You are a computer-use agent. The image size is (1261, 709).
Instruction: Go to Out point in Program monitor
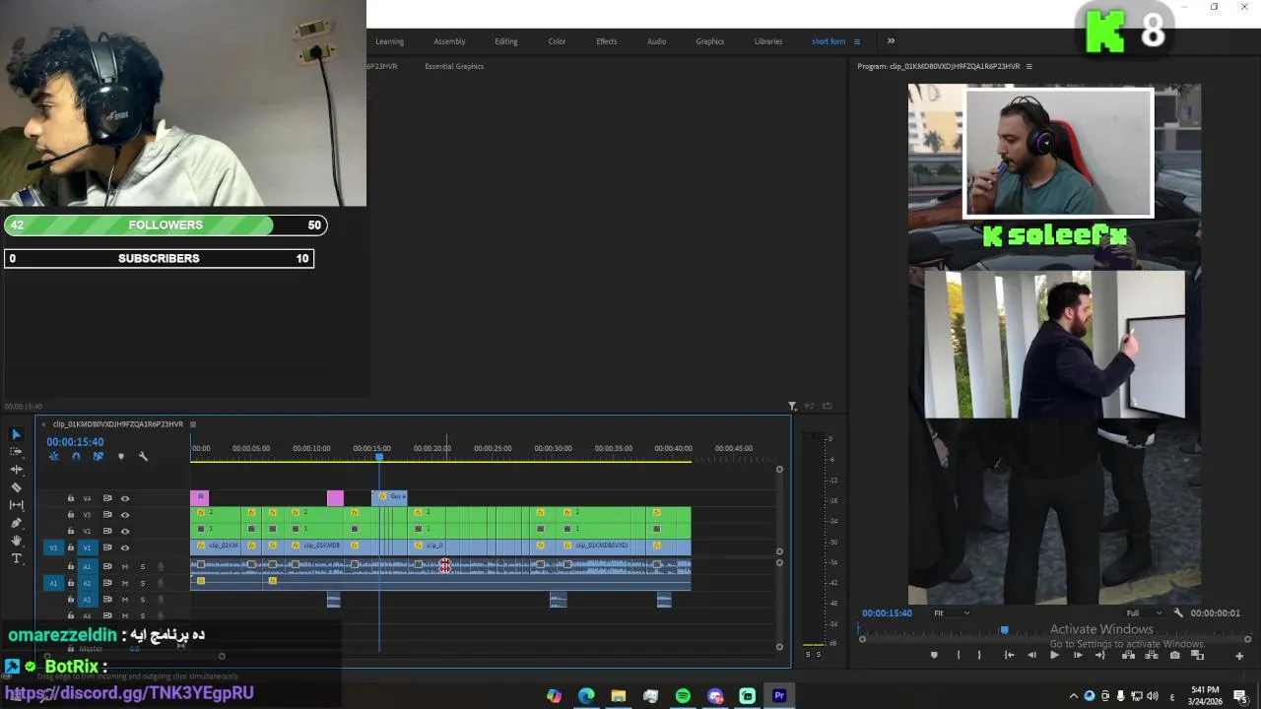point(1100,655)
